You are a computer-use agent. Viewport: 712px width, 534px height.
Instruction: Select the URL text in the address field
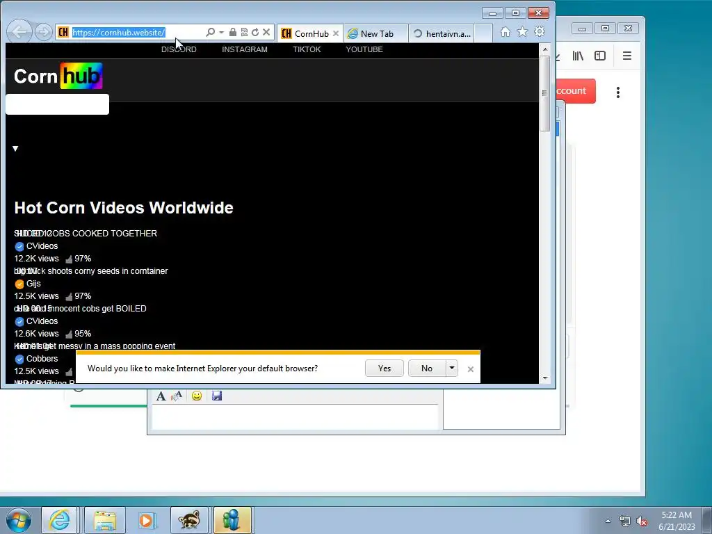[118, 32]
